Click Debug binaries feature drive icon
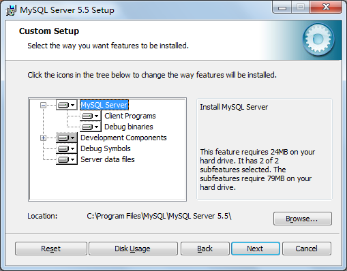The width and height of the screenshot is (347, 271). [x=90, y=127]
